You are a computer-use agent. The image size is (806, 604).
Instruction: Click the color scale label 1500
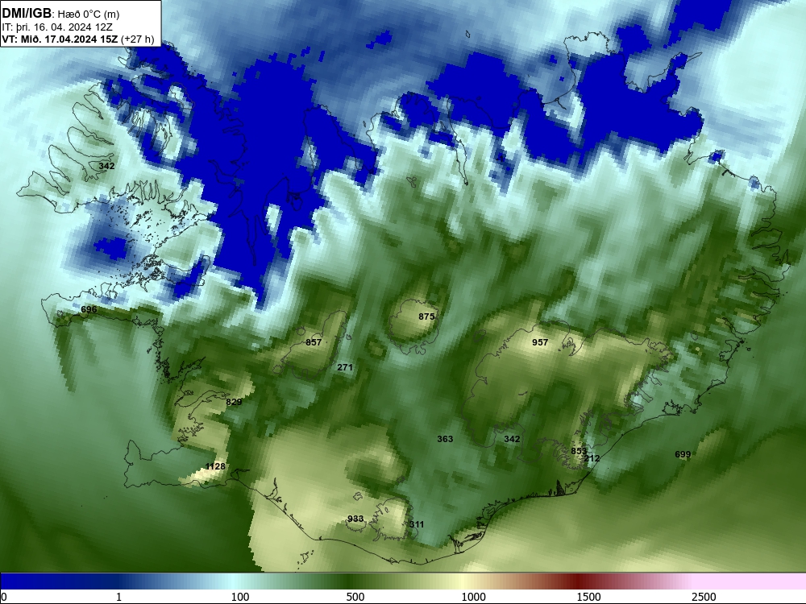coord(588,597)
